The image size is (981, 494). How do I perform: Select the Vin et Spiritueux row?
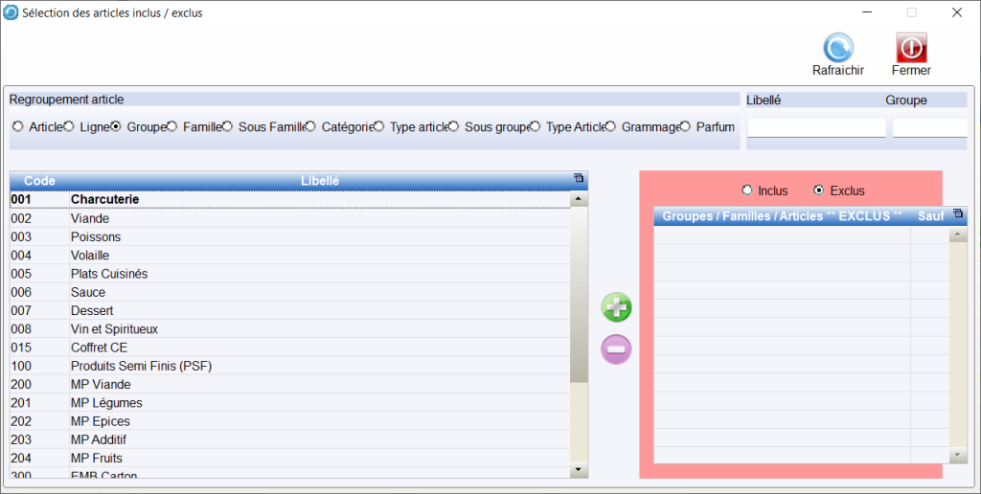pos(114,329)
